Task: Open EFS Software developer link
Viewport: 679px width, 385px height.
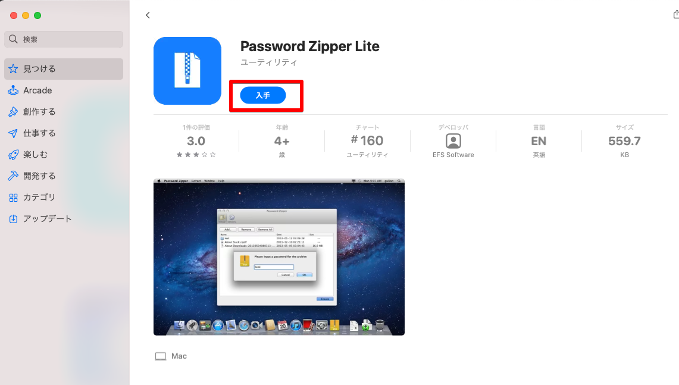Action: click(x=453, y=155)
